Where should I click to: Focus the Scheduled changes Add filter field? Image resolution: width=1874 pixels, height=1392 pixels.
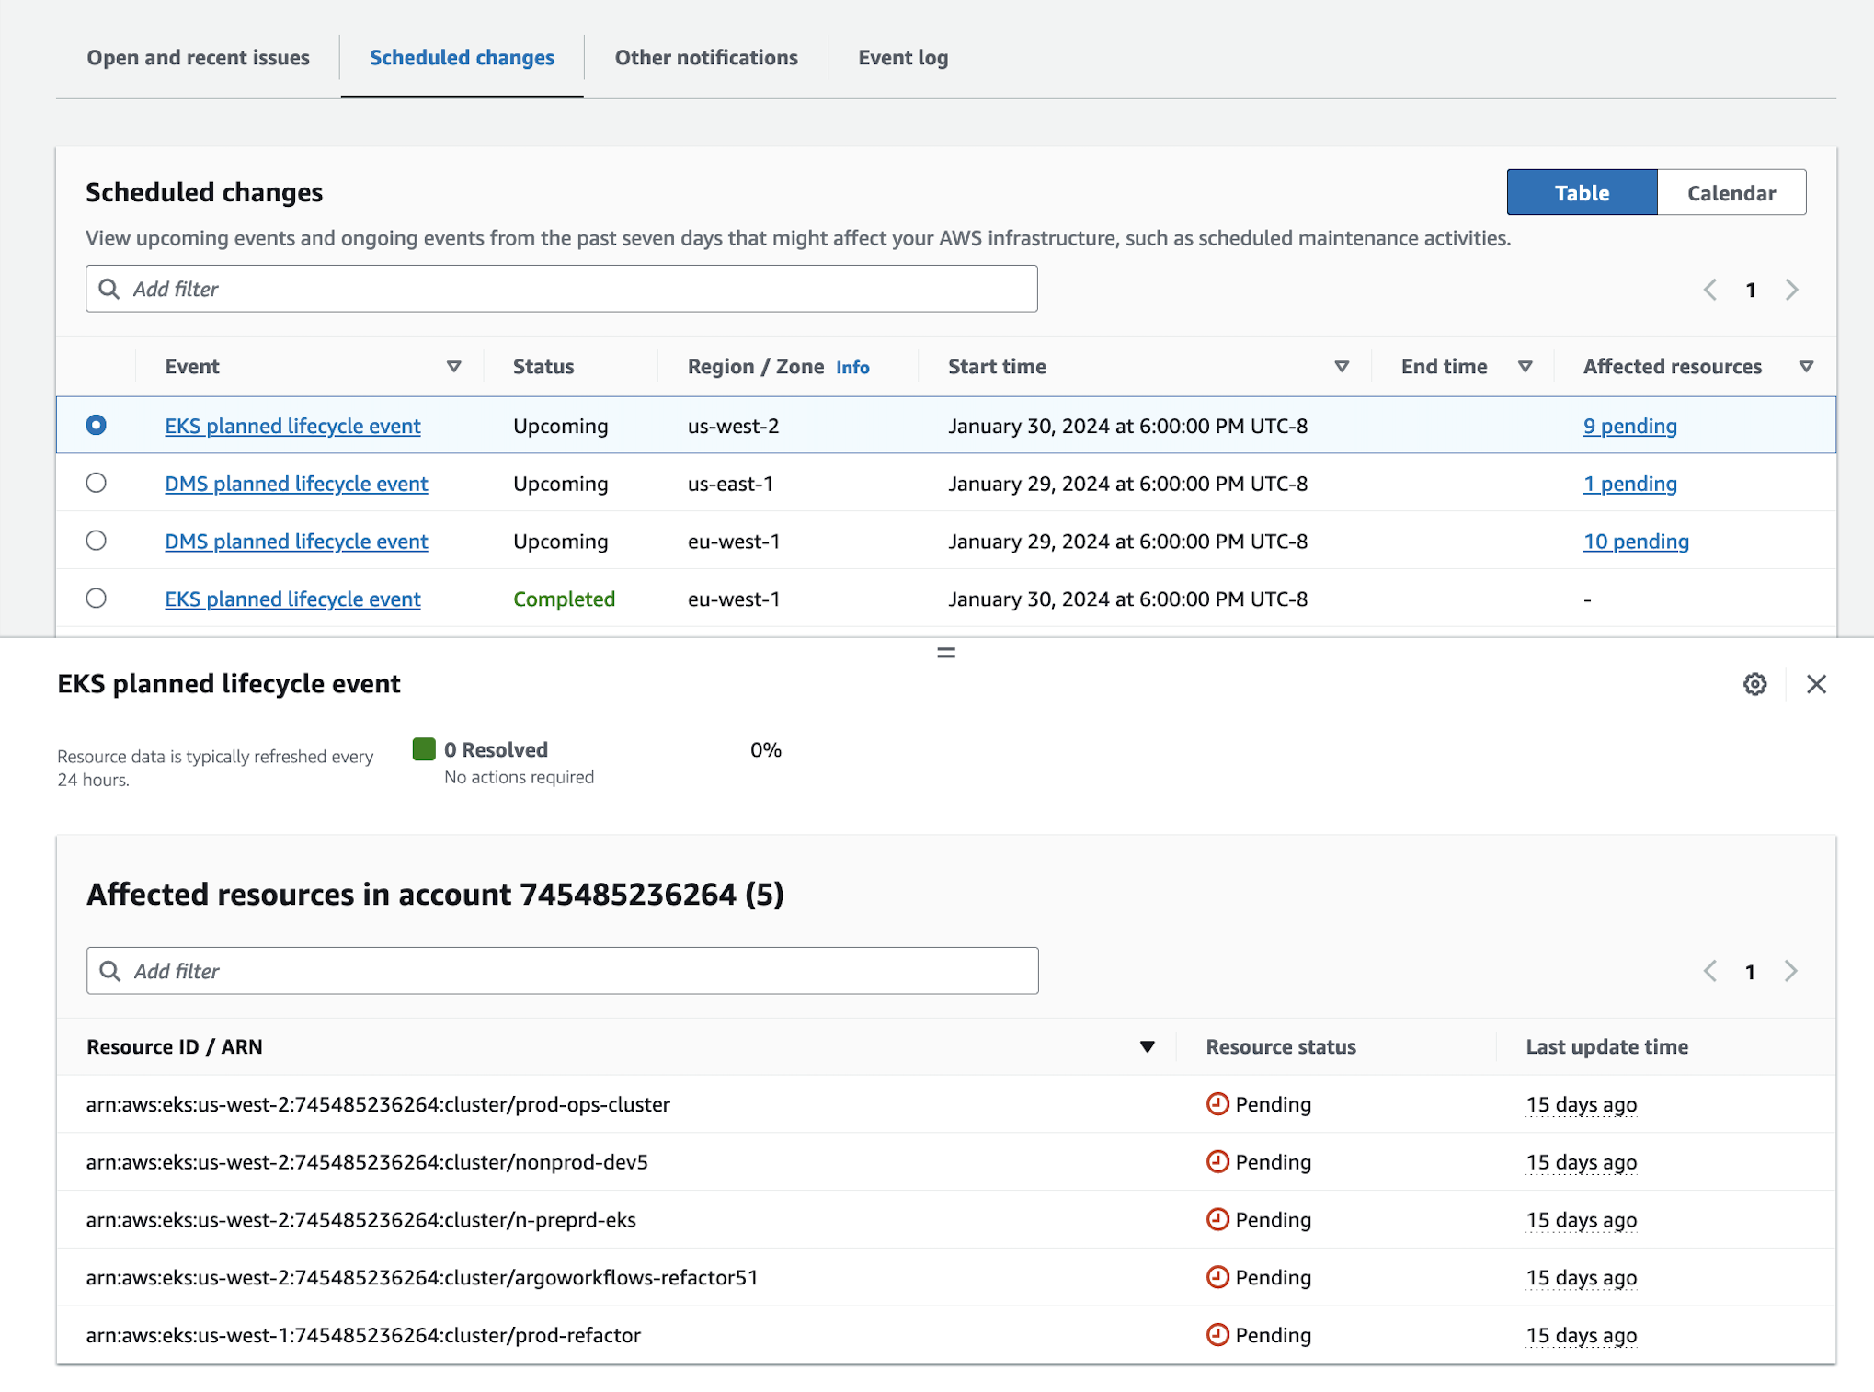coord(561,289)
